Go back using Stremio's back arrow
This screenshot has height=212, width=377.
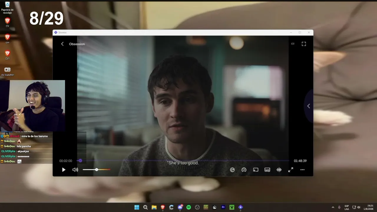click(x=62, y=44)
